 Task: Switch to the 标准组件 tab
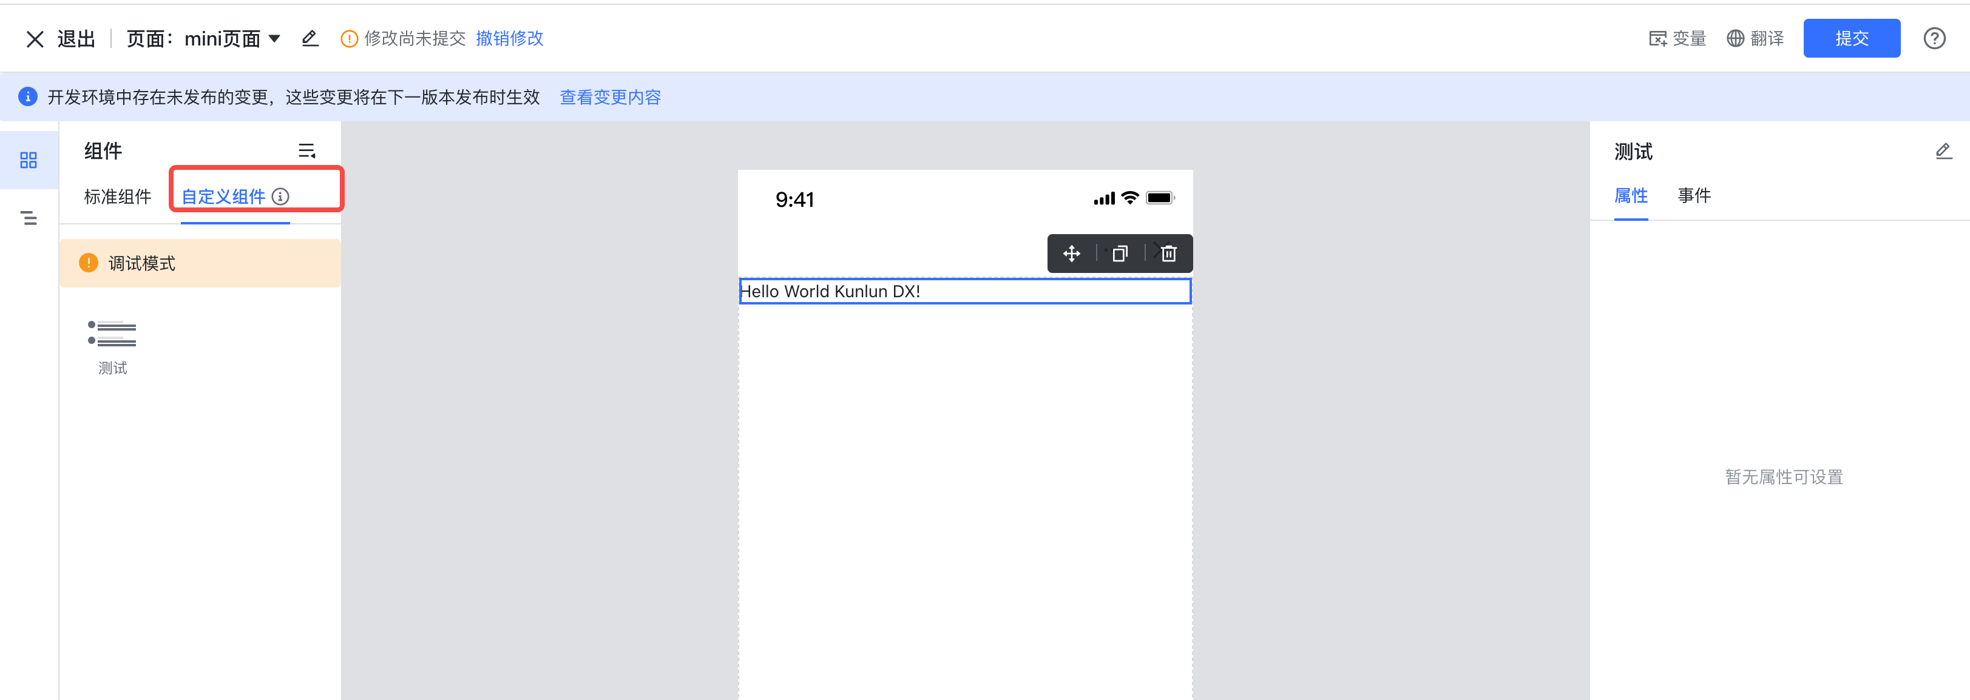point(118,197)
